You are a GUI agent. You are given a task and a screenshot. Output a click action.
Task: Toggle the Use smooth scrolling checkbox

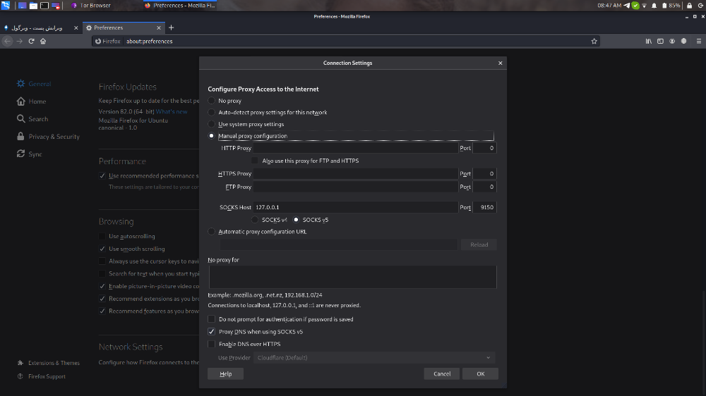(102, 249)
